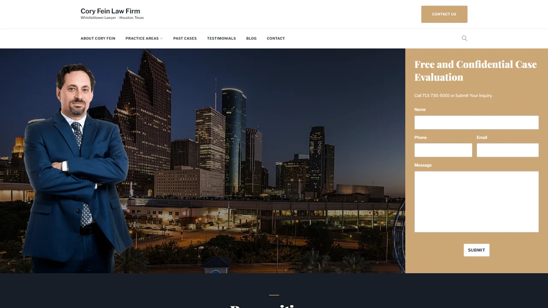Focus the Name input field
This screenshot has width=548, height=308.
point(477,122)
